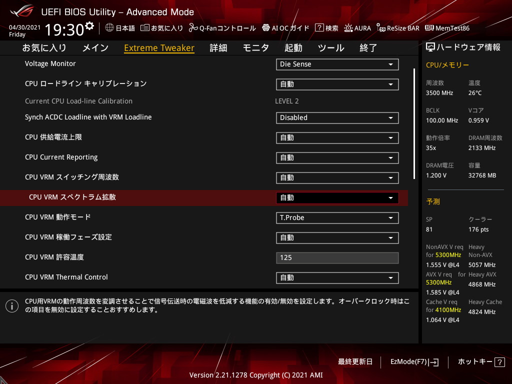512x384 pixels.
Task: Click the CPU Current Reporting label
Action: point(61,157)
